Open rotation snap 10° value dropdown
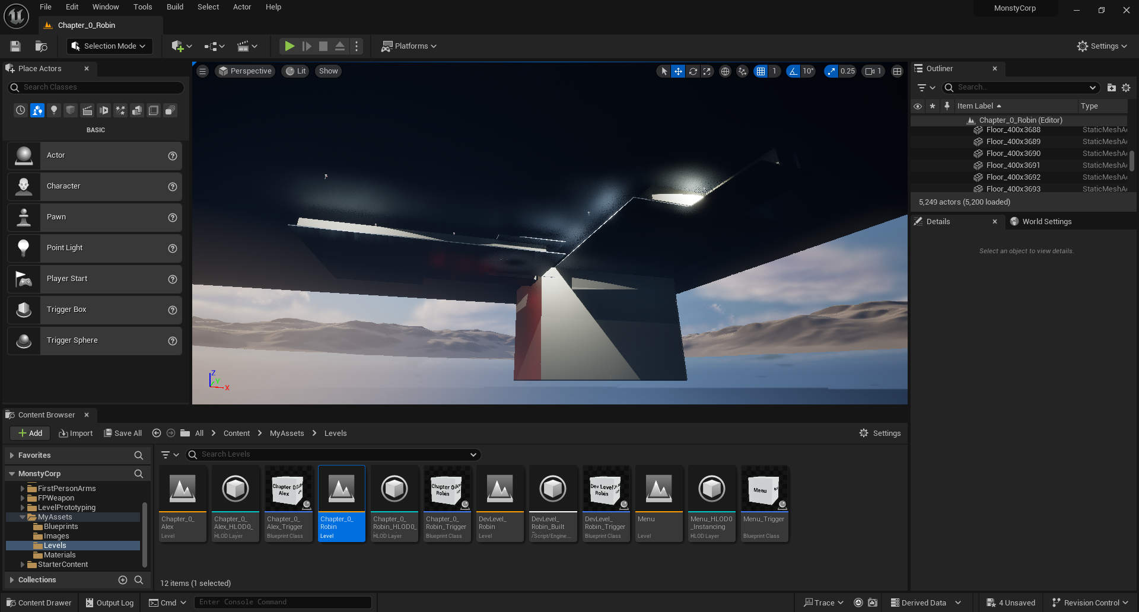This screenshot has height=612, width=1139. coord(808,71)
